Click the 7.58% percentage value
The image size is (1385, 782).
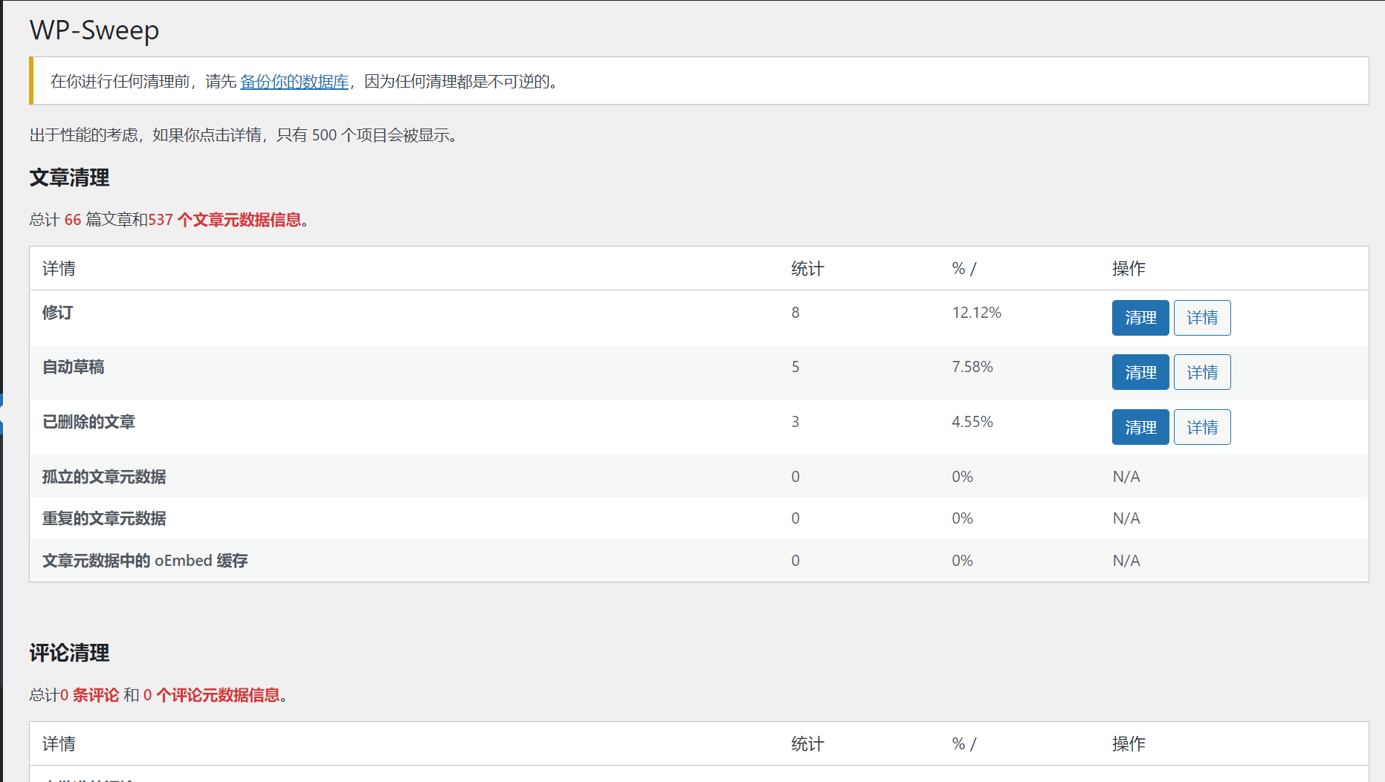(x=972, y=367)
